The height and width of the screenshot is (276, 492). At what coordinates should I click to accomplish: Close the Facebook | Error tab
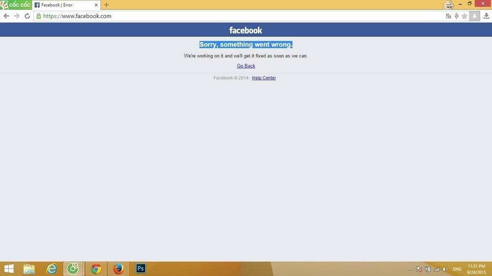pos(96,5)
